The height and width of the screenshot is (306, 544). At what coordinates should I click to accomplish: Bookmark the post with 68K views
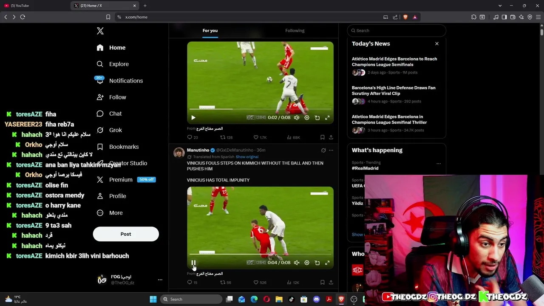322,137
